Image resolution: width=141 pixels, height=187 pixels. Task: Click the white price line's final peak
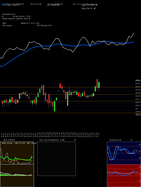[x=134, y=33]
